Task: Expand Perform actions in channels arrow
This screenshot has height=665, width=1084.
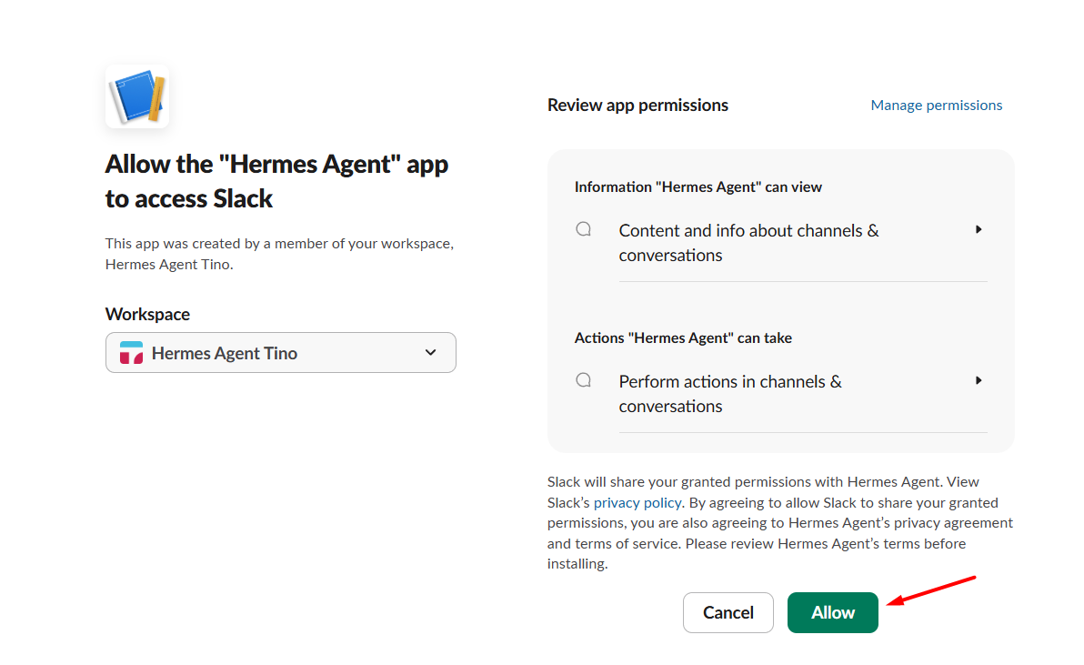Action: pyautogui.click(x=979, y=380)
